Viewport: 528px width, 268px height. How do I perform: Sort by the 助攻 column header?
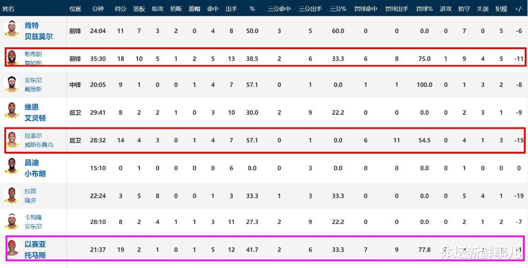[x=157, y=9]
